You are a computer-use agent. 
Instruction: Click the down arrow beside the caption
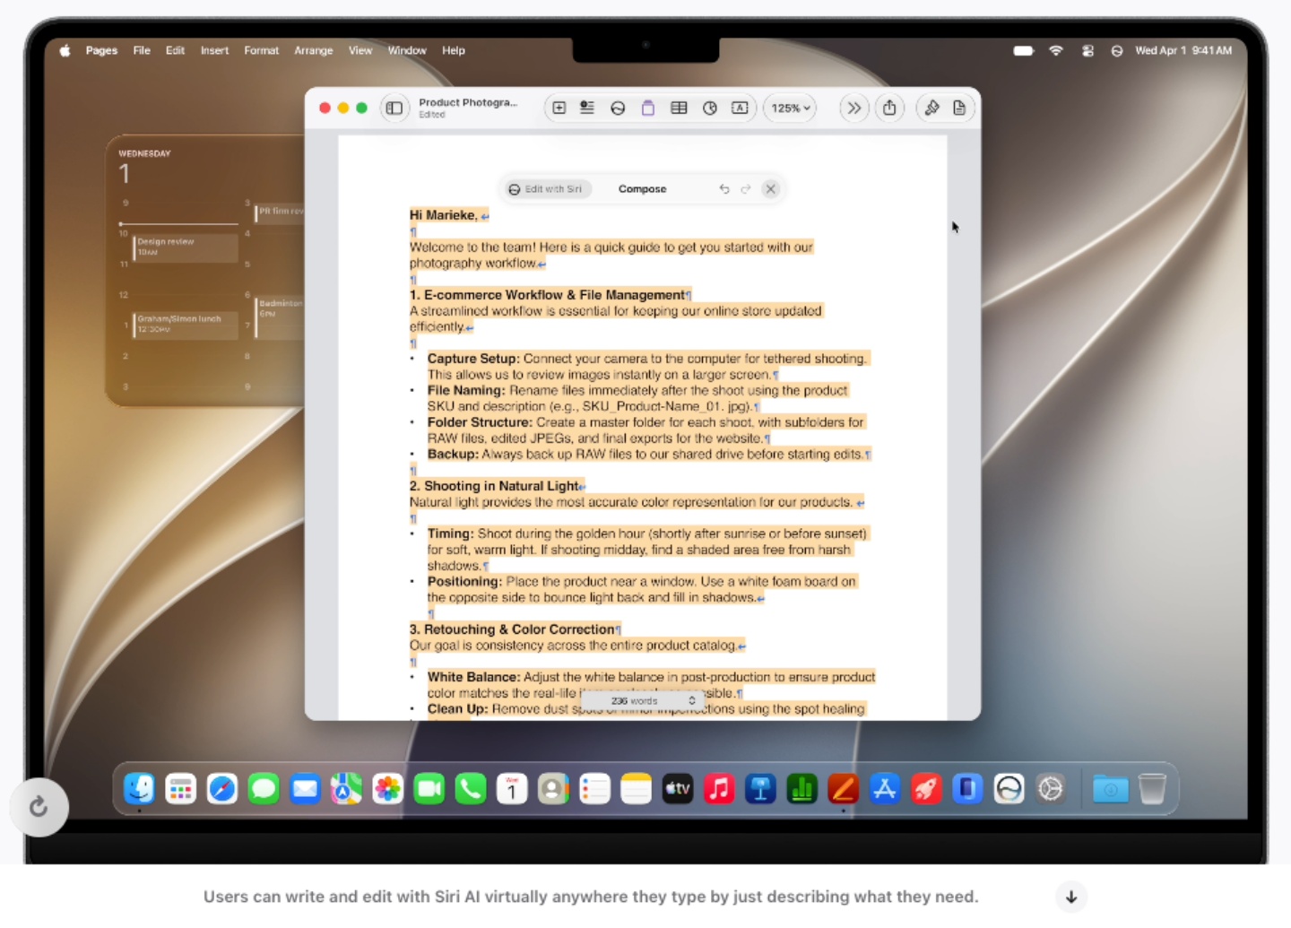[1071, 897]
